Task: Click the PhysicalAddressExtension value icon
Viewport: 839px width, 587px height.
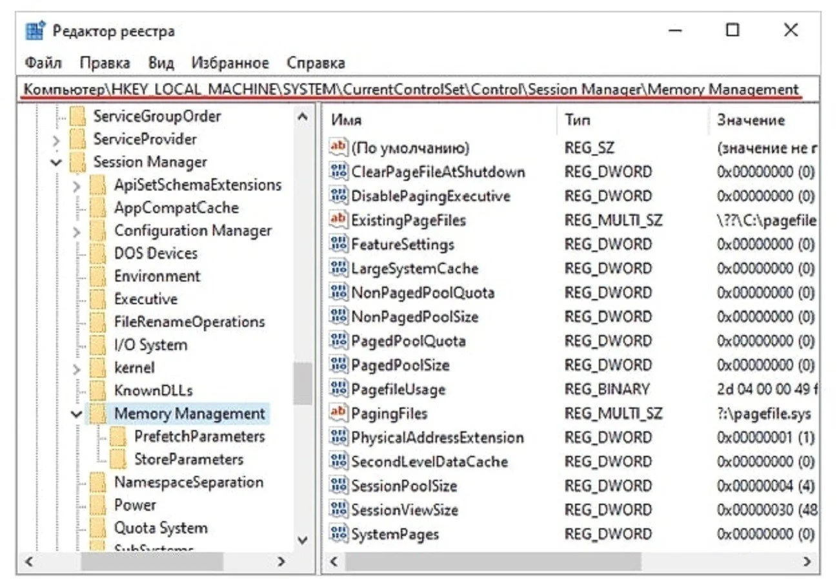Action: tap(338, 437)
